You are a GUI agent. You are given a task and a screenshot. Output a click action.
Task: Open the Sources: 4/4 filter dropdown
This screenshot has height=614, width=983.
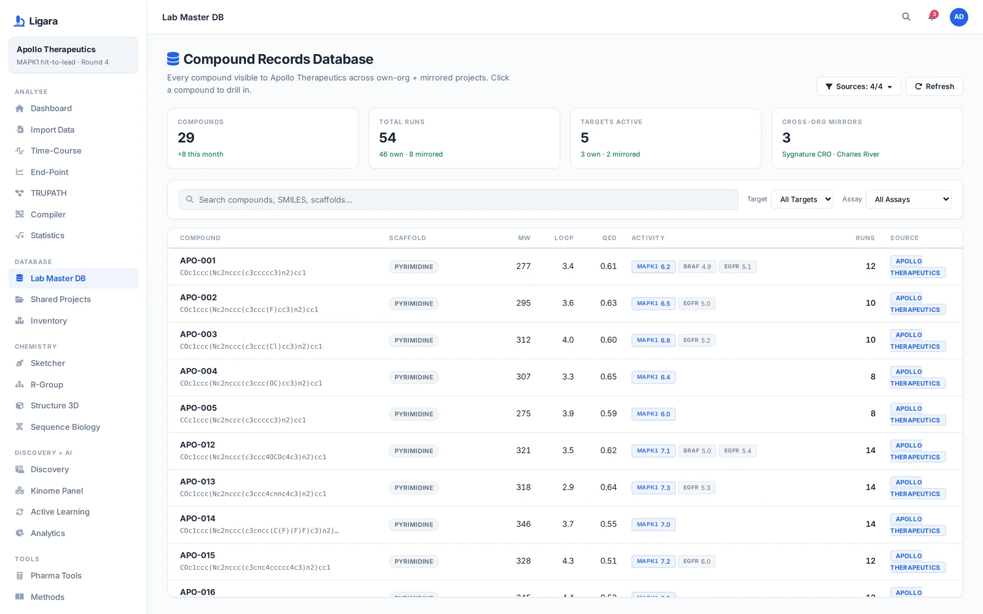click(858, 86)
